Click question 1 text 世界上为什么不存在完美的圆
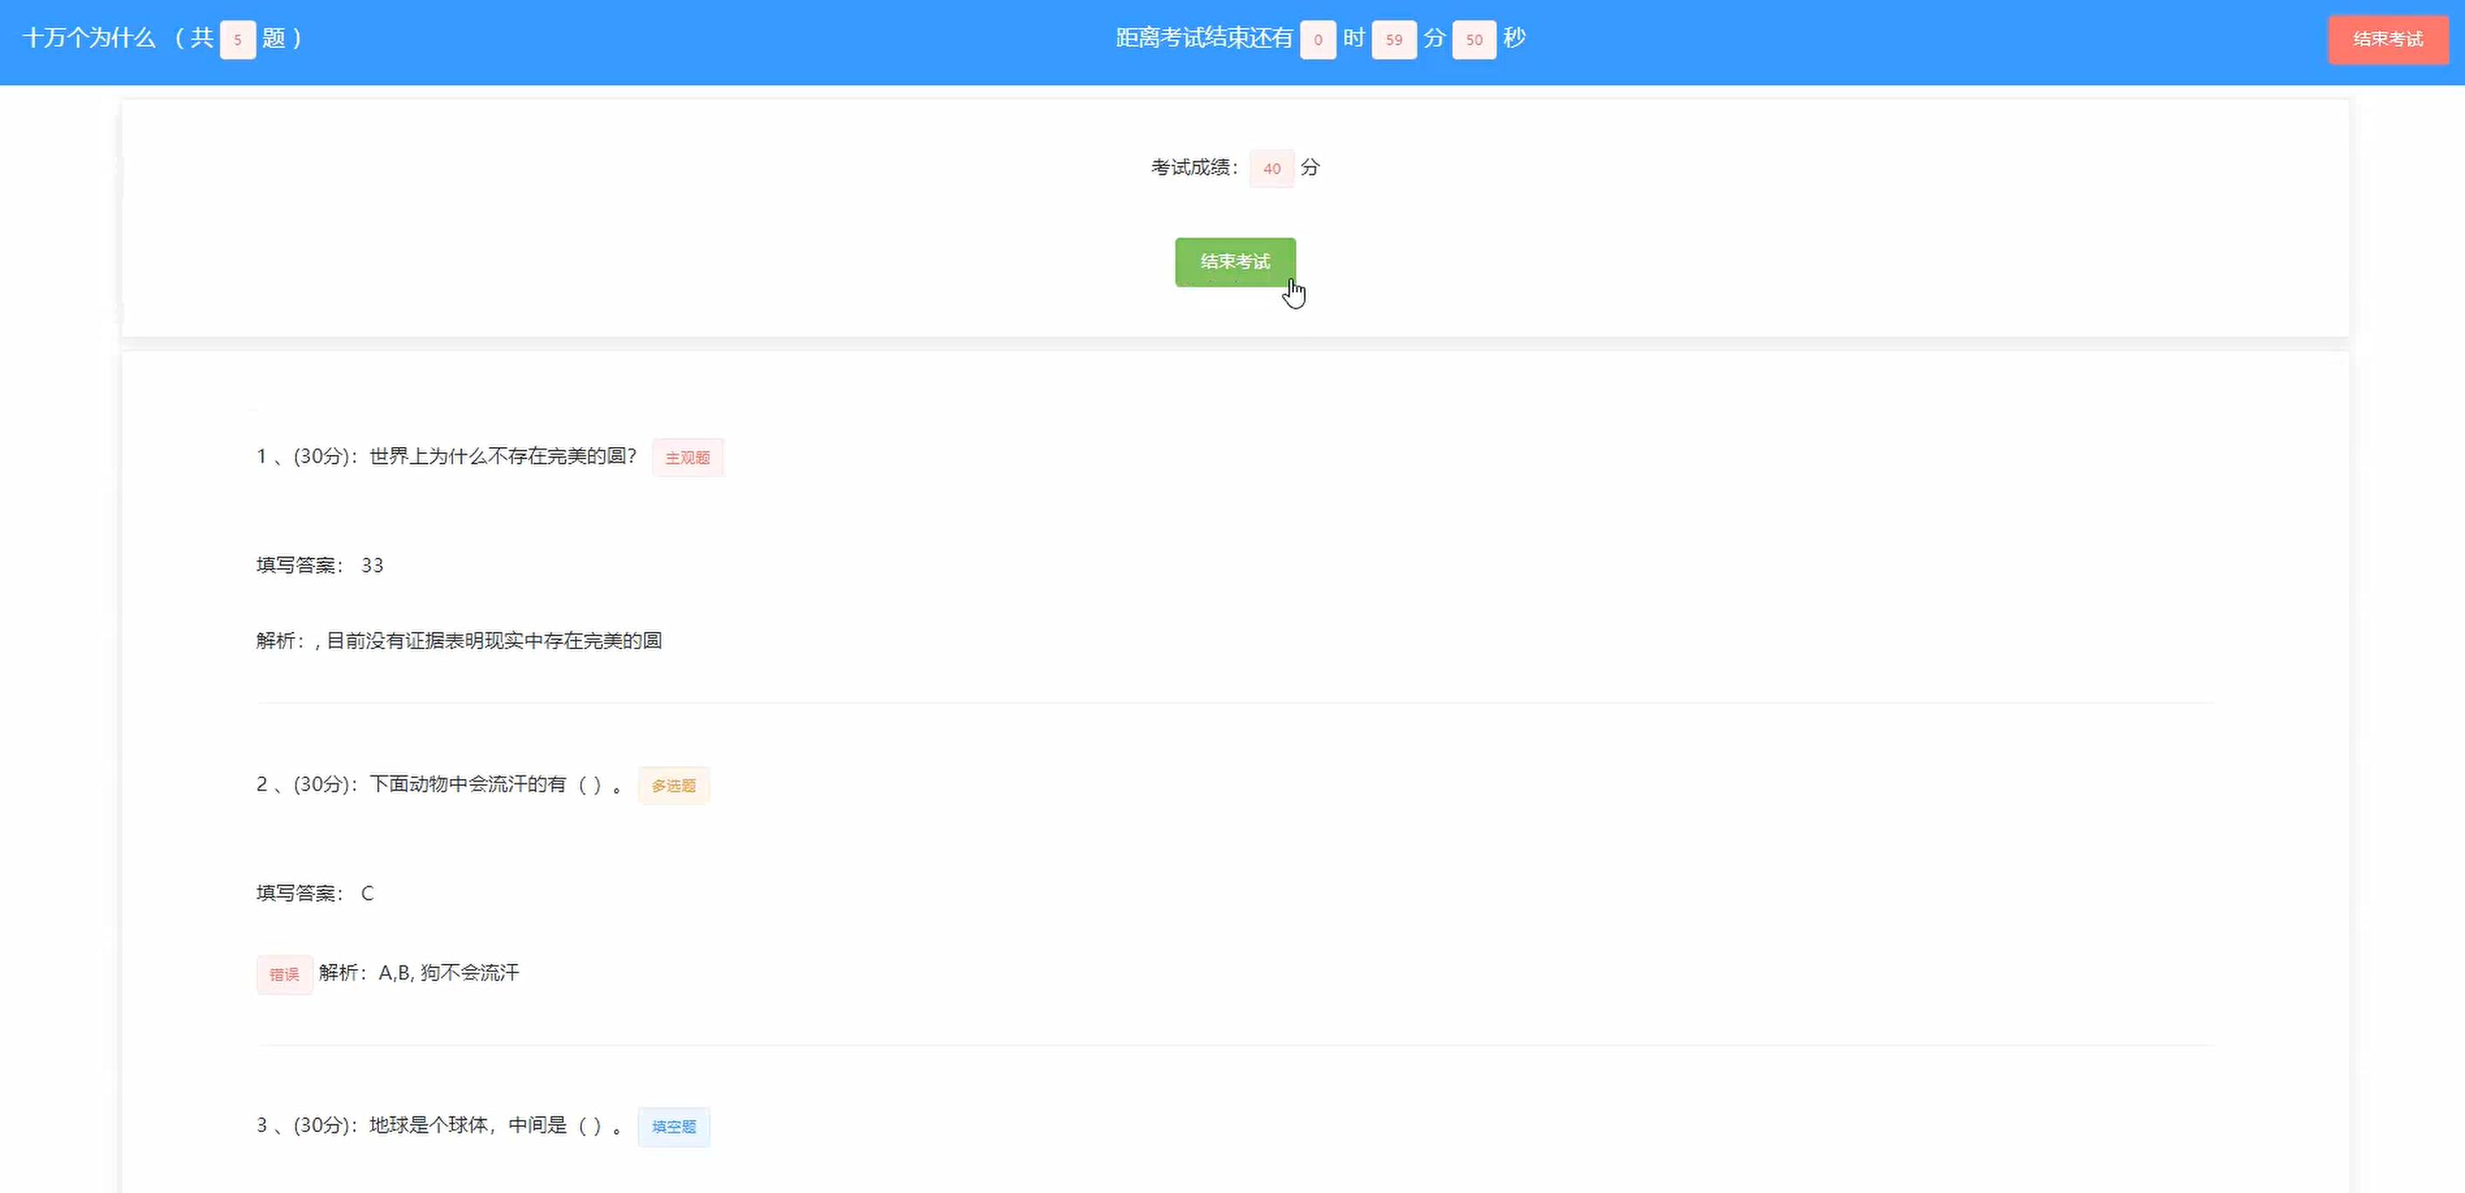The width and height of the screenshot is (2465, 1193). coord(504,457)
